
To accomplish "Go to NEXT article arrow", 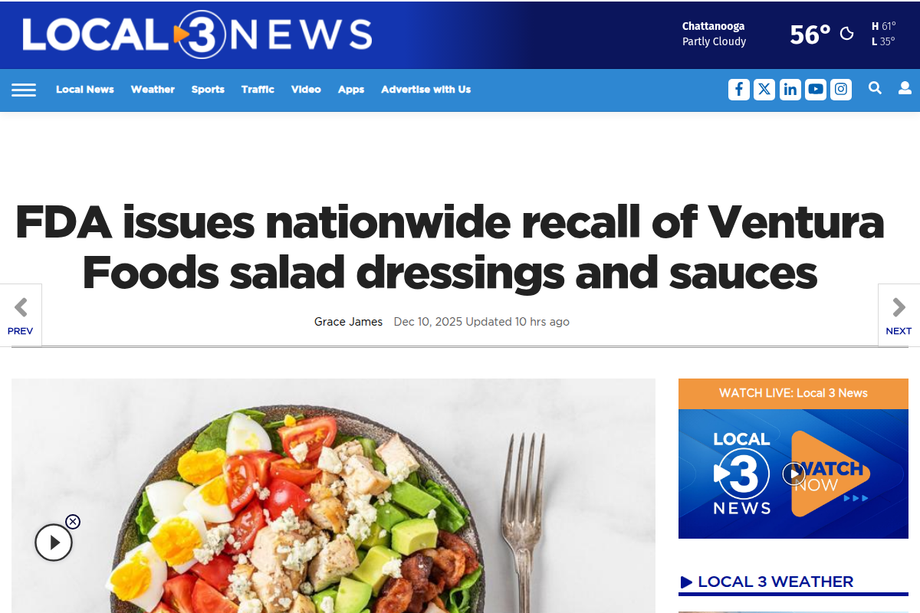I will coord(899,315).
